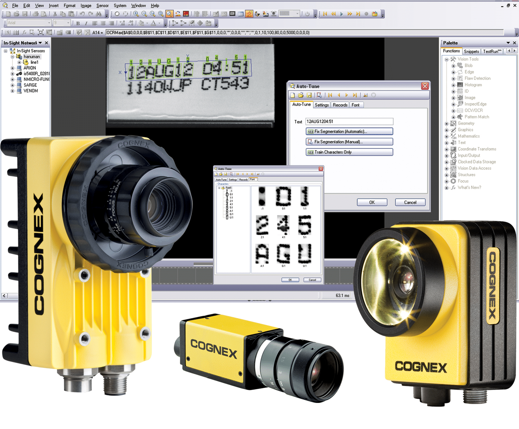Click the insert function fx icon
Viewport: 519px width, 429px height.
(x=24, y=33)
